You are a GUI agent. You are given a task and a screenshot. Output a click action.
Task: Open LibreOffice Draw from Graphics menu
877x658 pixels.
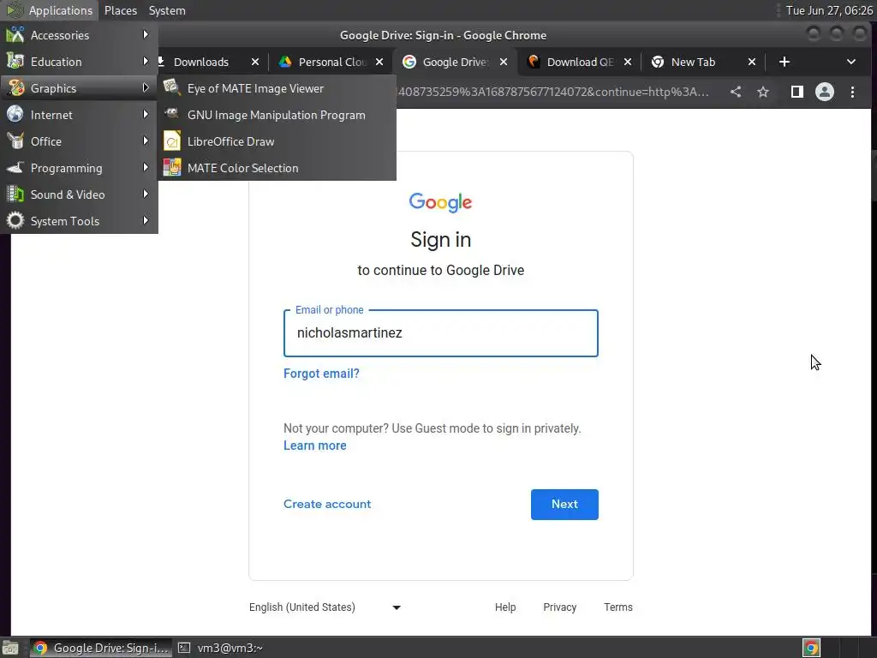click(x=277, y=141)
